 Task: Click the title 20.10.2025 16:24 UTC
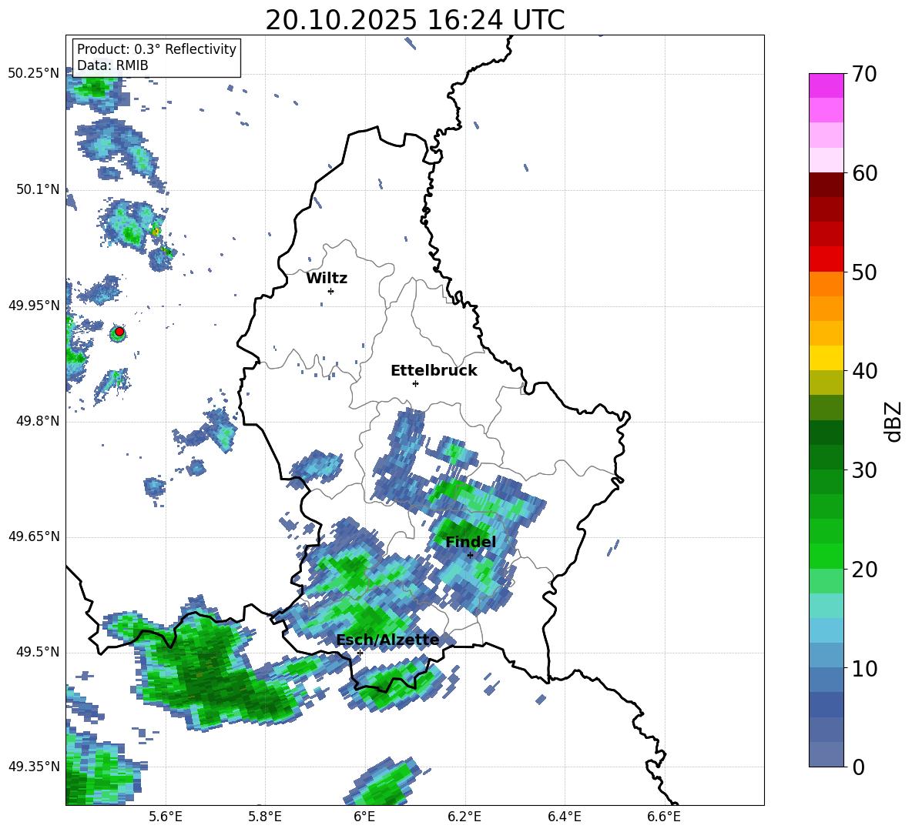[x=414, y=20]
